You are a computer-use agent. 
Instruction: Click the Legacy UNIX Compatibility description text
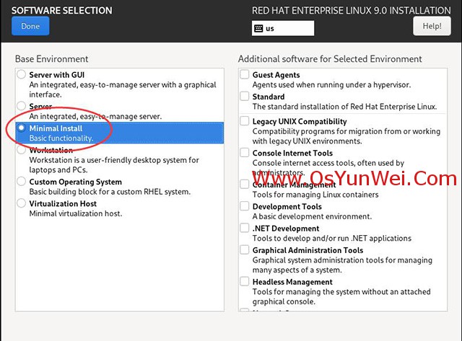[346, 136]
